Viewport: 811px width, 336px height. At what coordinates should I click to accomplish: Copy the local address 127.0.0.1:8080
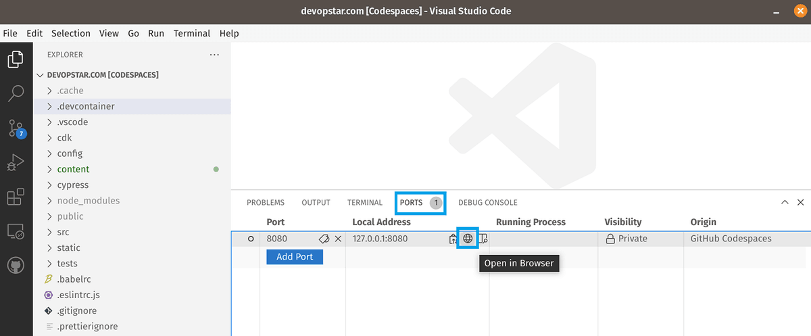(x=453, y=239)
